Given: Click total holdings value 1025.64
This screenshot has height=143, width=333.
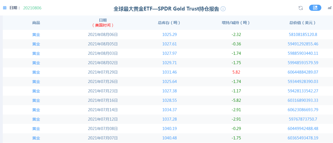Looking at the screenshot, I should [170, 82].
